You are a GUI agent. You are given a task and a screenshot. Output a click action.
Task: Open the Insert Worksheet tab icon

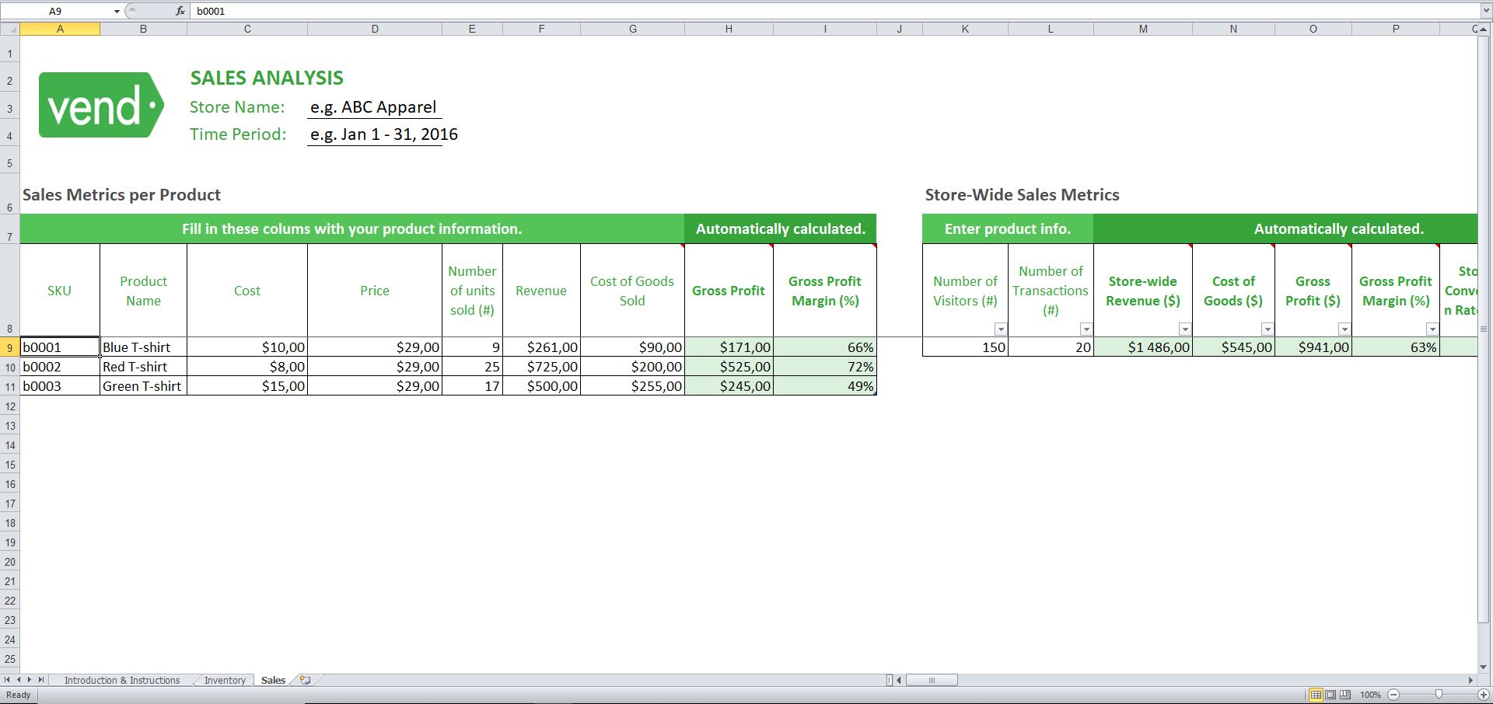click(x=305, y=680)
